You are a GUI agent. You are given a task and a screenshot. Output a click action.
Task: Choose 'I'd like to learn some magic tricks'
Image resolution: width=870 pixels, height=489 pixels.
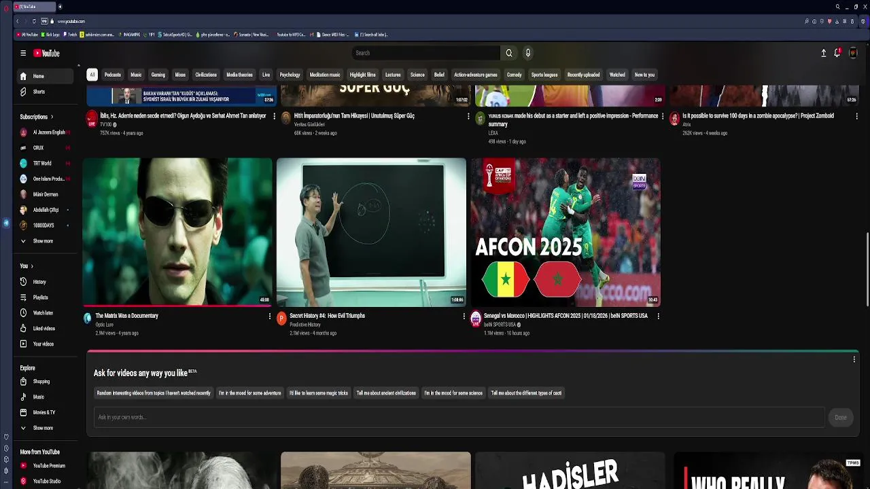click(x=319, y=393)
